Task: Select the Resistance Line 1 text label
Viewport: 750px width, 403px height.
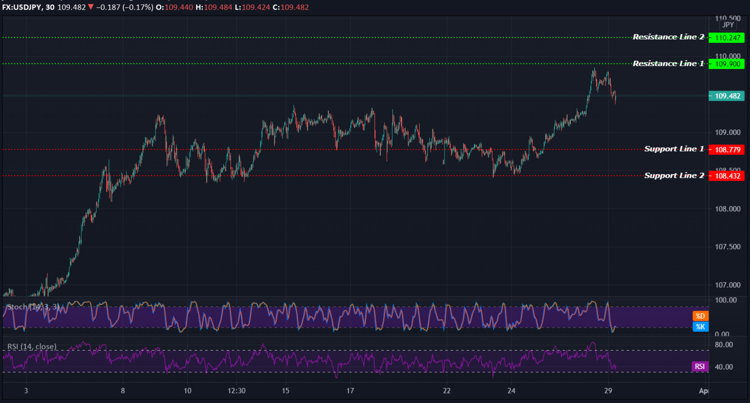Action: [668, 63]
